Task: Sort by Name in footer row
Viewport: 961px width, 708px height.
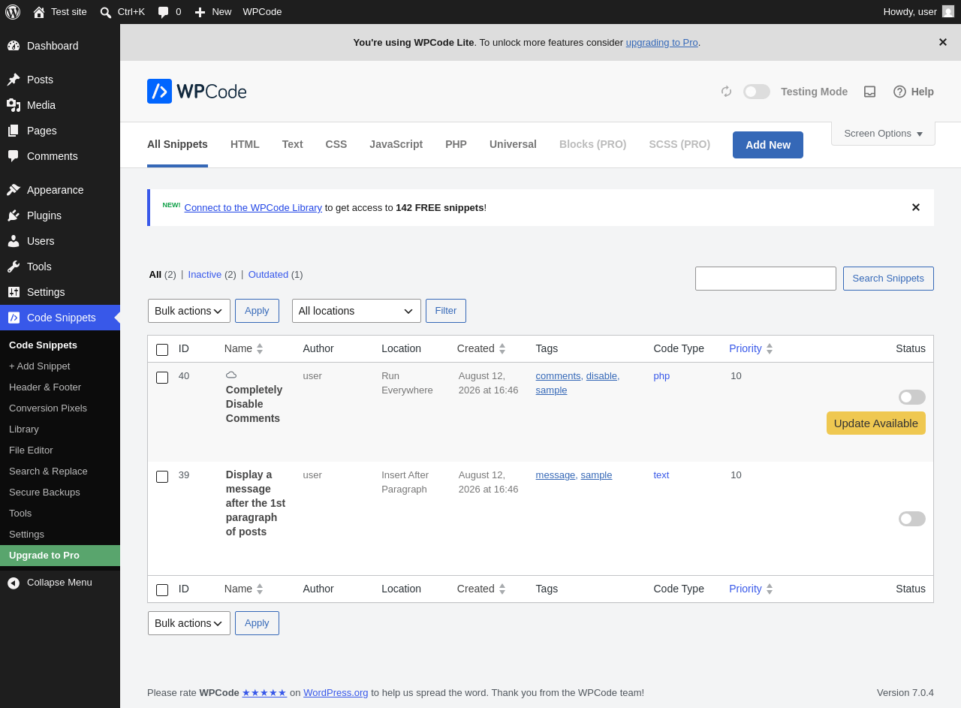Action: pos(244,589)
